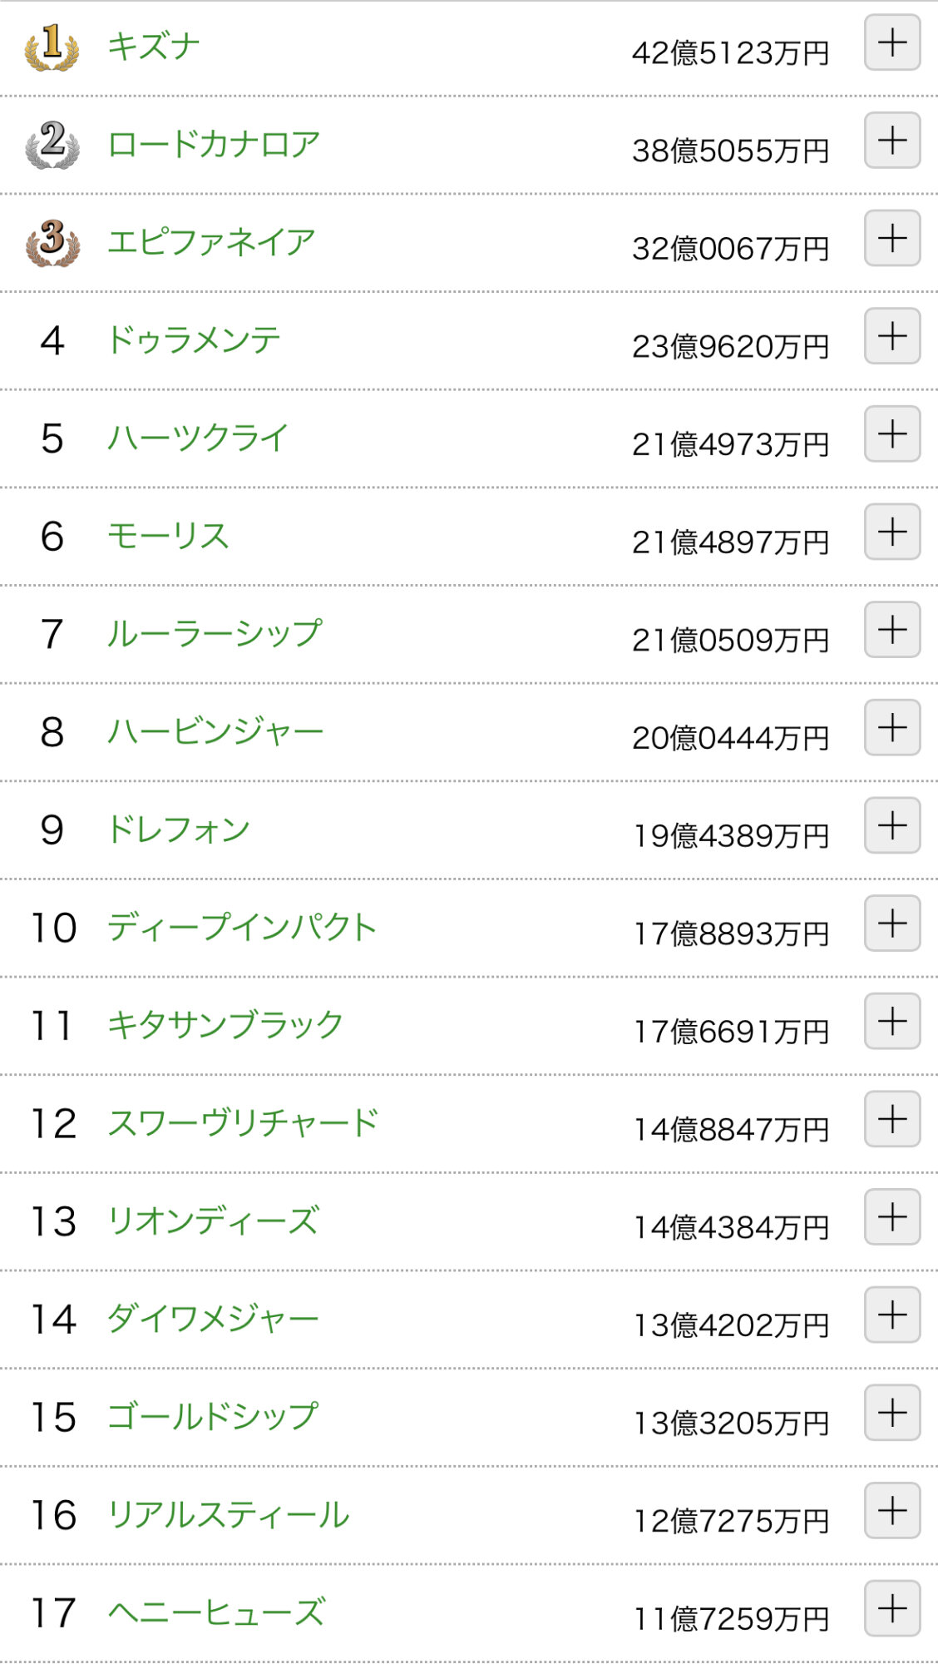Follow the スワーヴリチャード link
938x1664 pixels.
pos(243,1122)
